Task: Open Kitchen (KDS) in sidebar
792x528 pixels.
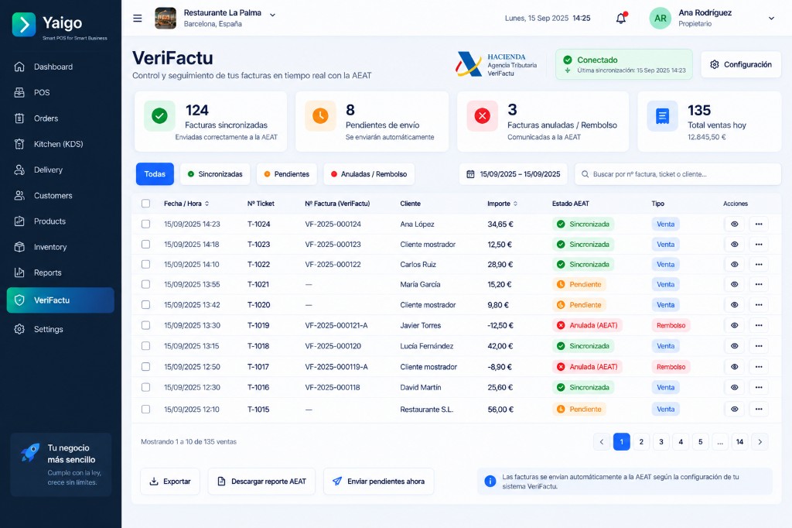Action: point(60,144)
